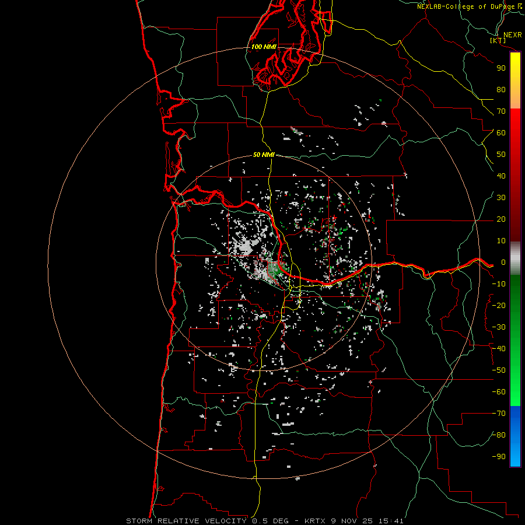Select the -70 scale value
Viewport: 525px width, 525px height.
tap(499, 414)
